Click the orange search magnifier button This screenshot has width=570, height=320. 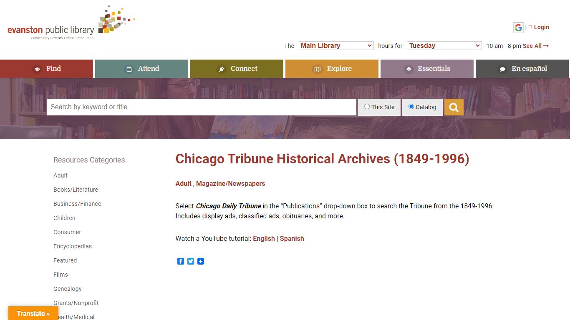[x=454, y=107]
